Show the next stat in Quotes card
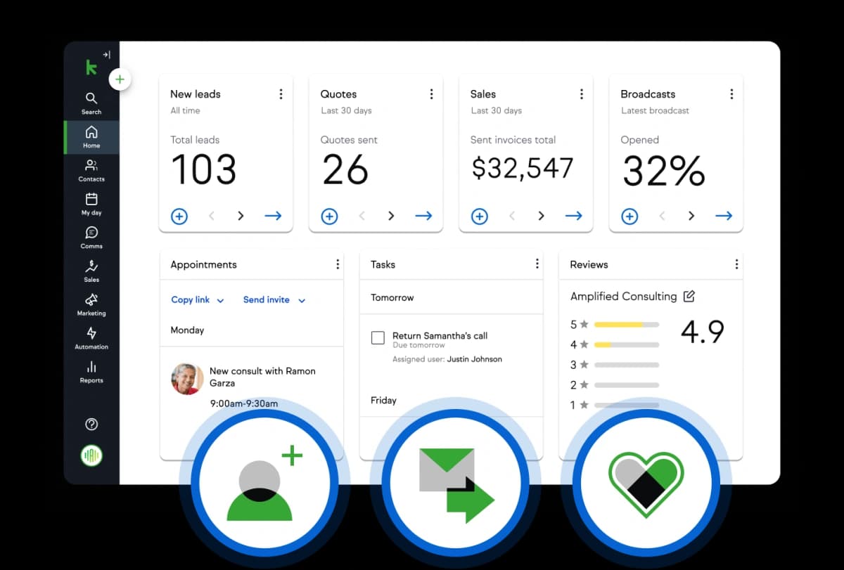 click(391, 216)
